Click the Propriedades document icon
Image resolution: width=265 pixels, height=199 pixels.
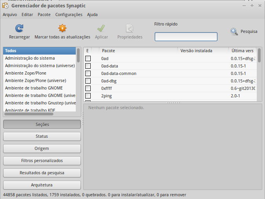pos(130,28)
